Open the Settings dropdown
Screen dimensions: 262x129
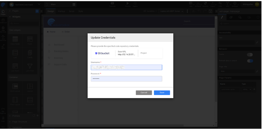click(236, 4)
